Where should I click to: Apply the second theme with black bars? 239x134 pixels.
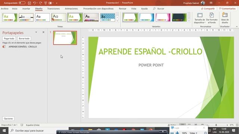(26, 17)
